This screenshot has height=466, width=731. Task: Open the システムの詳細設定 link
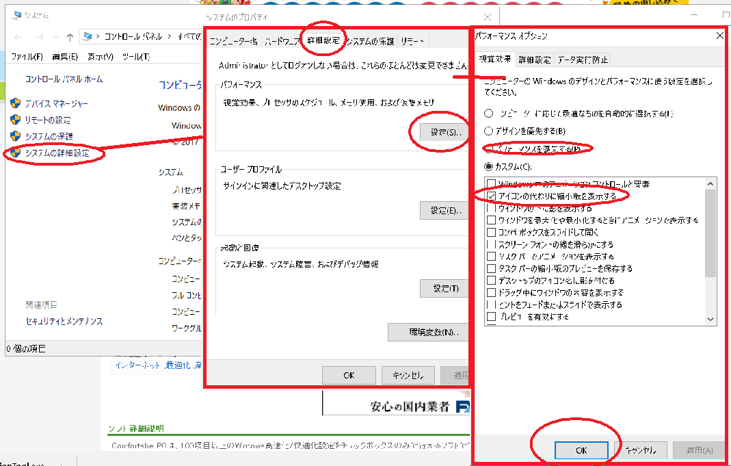pos(57,153)
